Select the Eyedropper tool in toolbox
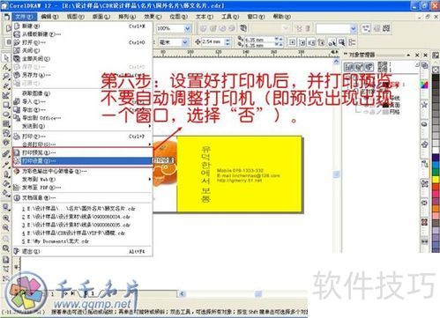 coord(6,165)
